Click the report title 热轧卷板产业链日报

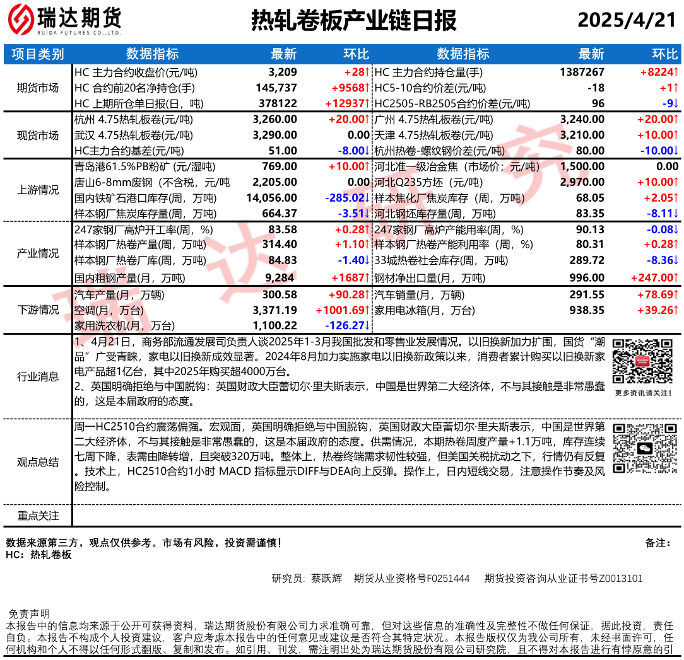pos(353,20)
